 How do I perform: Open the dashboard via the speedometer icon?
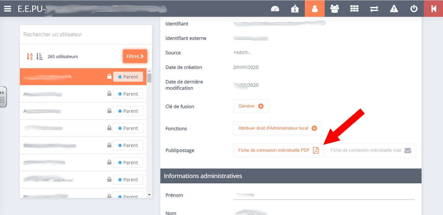[x=275, y=9]
